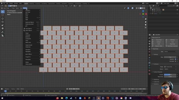Open the Tool properties tab
The image size is (179, 100).
[x=149, y=38]
